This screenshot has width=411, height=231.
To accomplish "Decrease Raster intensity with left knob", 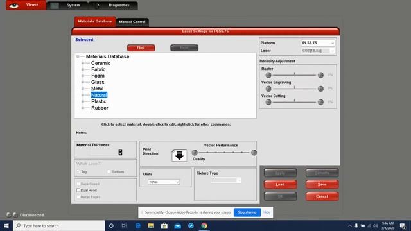I will click(268, 76).
